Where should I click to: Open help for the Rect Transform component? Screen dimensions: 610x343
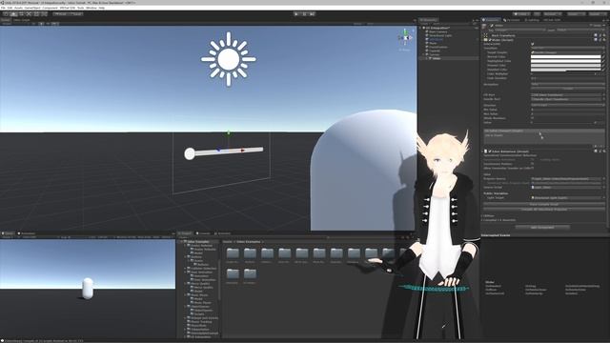[596, 35]
